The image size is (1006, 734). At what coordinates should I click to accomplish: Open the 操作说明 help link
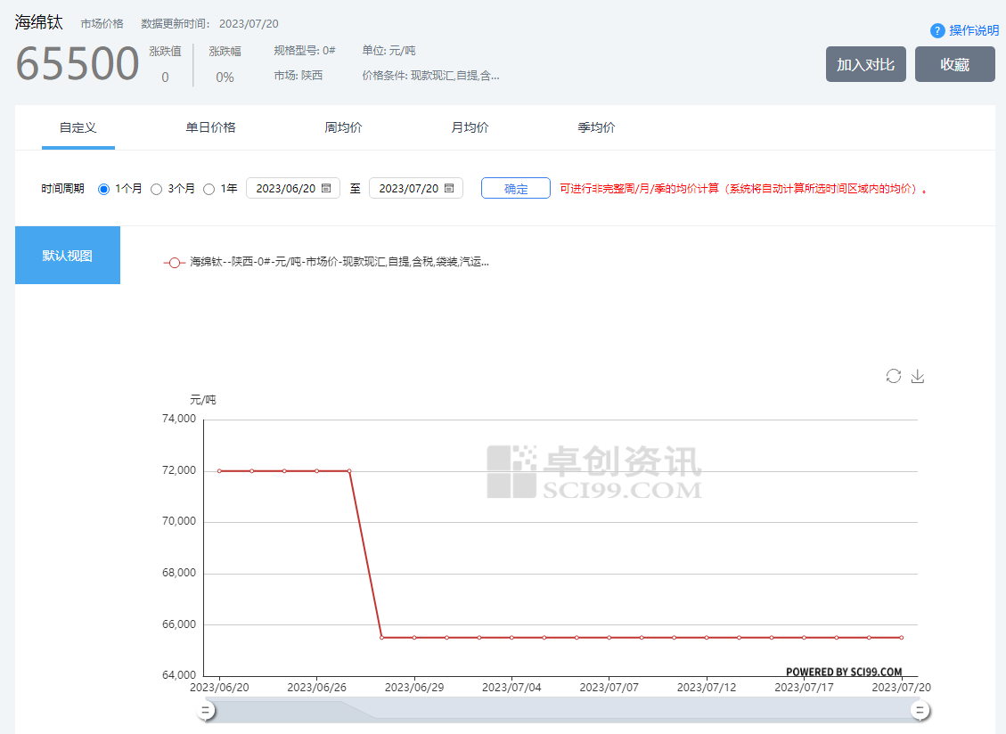pos(974,30)
